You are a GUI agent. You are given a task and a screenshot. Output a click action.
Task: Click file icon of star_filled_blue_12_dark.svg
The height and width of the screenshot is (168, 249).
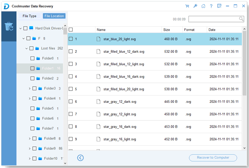click(x=99, y=51)
